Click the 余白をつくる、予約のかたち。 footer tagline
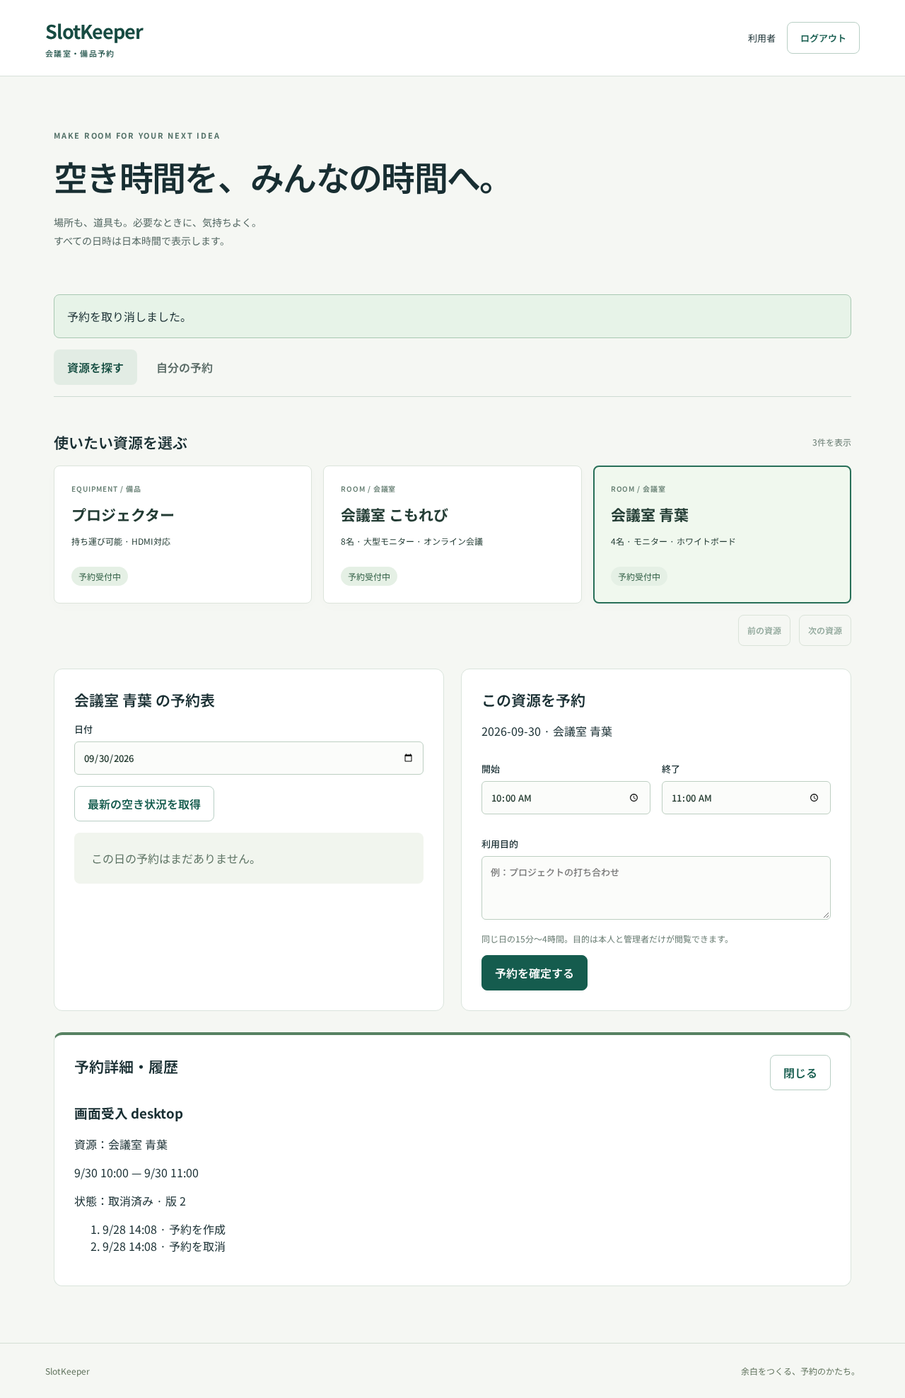 pyautogui.click(x=800, y=1371)
